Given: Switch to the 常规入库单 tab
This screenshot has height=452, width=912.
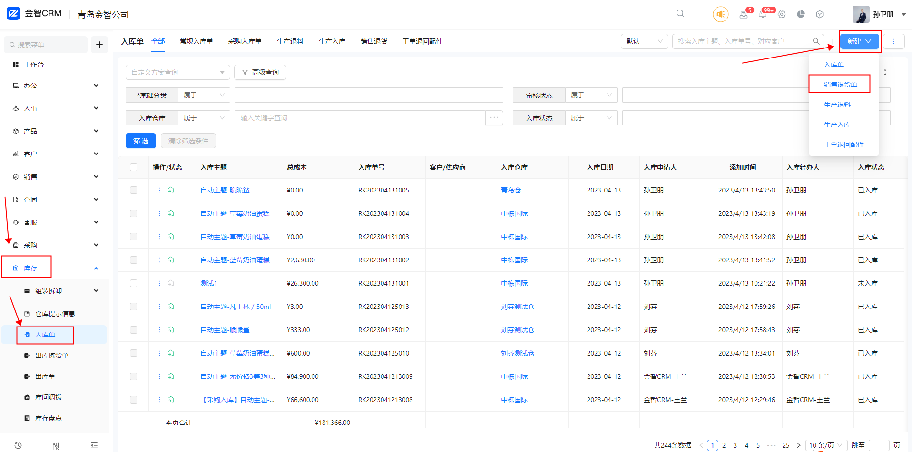Looking at the screenshot, I should 196,41.
